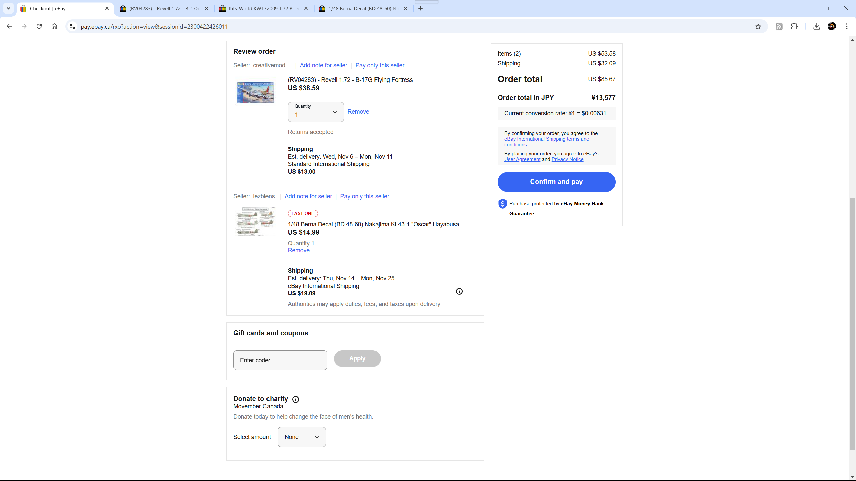
Task: Click the Standard International Shipping text
Action: [x=329, y=164]
